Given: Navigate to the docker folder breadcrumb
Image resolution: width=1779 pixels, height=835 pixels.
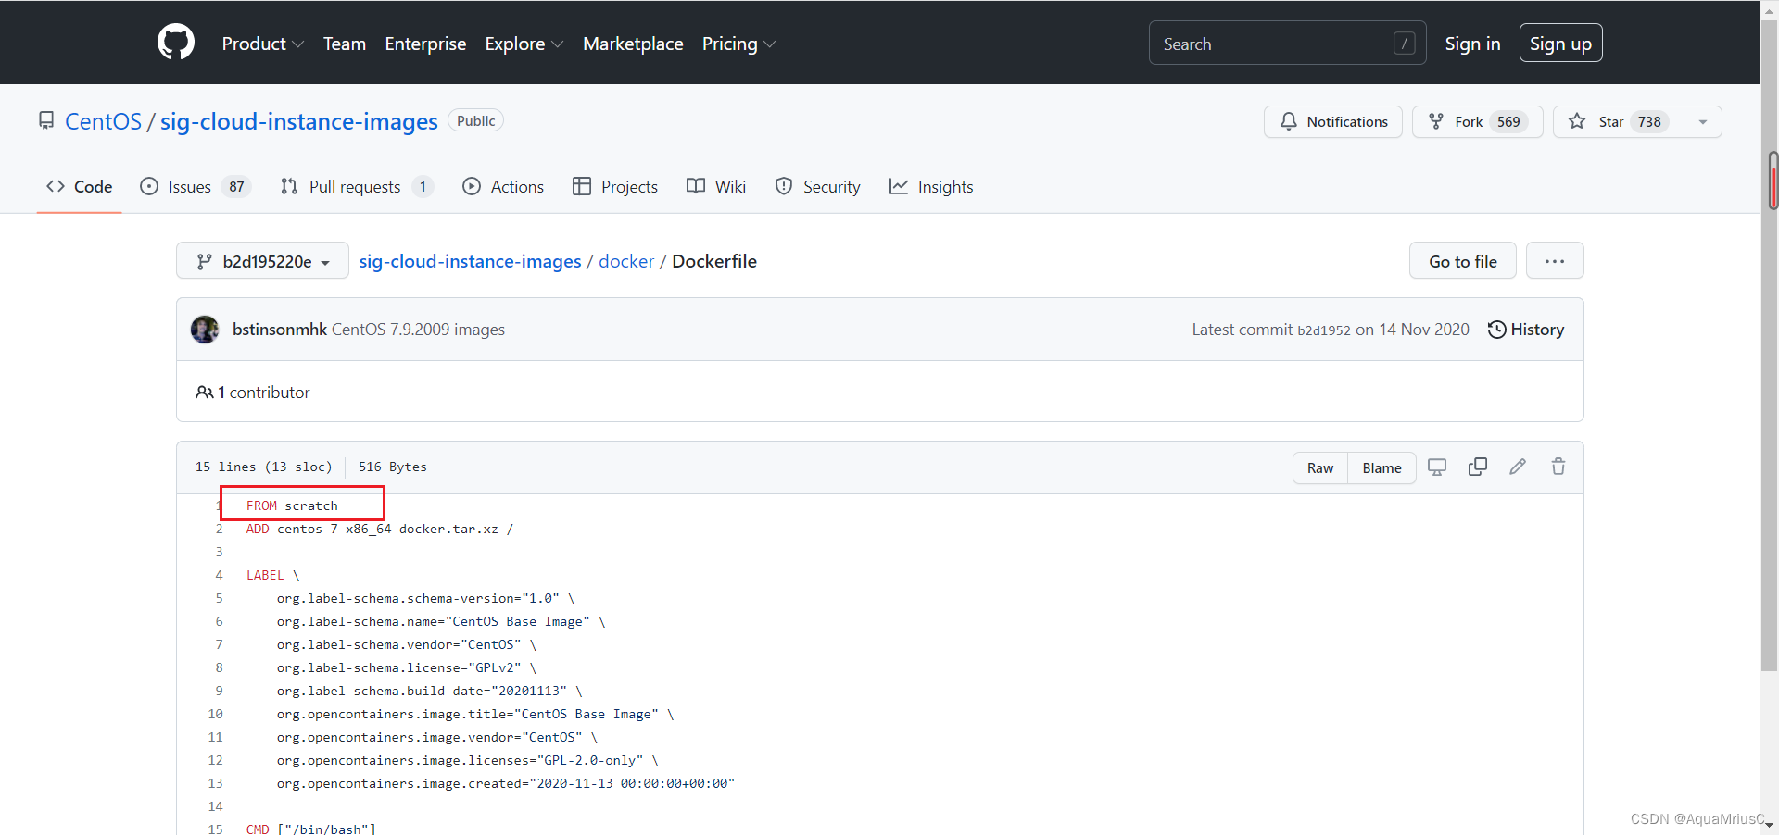Looking at the screenshot, I should tap(626, 261).
